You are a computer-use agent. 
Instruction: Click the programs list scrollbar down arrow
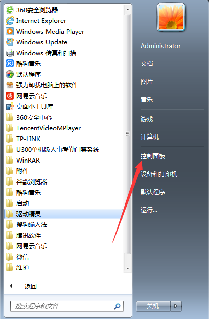click(x=127, y=269)
